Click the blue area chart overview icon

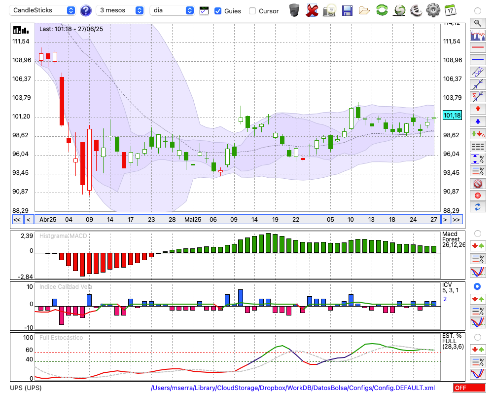(478, 35)
